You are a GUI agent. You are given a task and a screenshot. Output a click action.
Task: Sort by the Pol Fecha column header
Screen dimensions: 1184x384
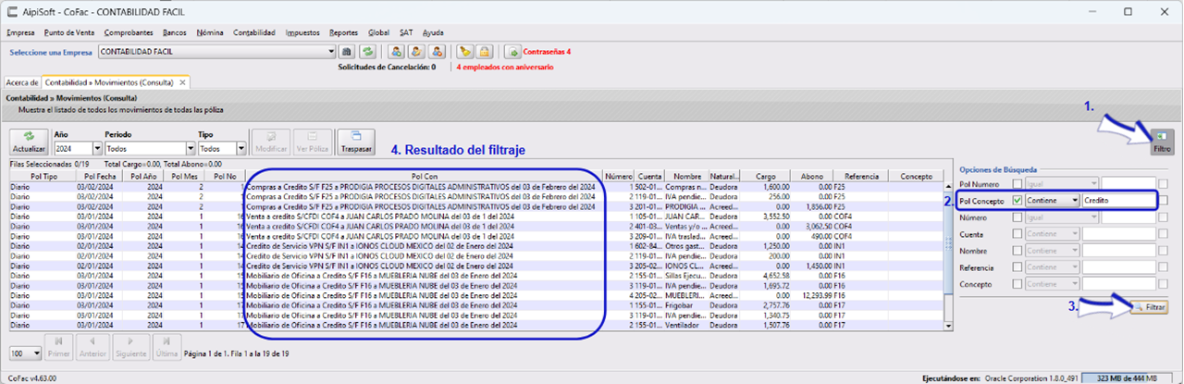point(100,175)
